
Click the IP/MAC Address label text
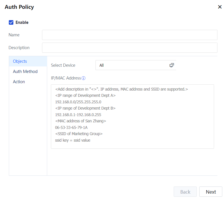coord(66,78)
